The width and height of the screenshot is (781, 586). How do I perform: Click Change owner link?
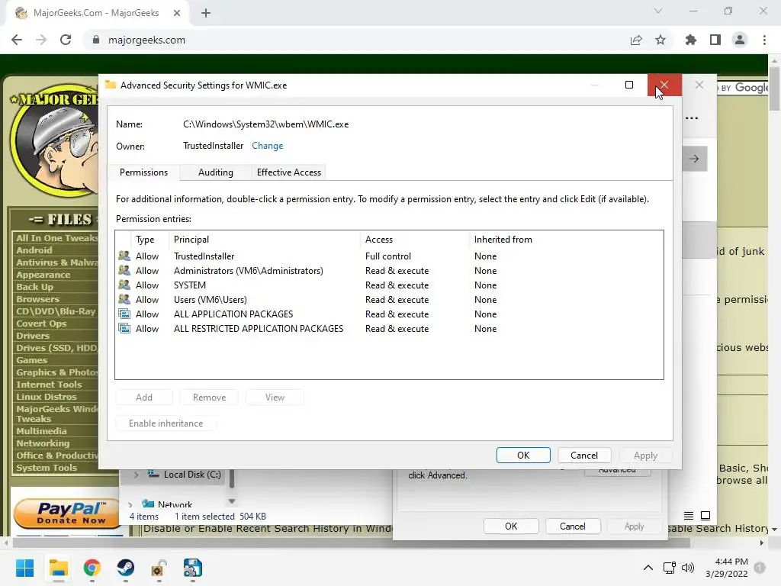pos(268,146)
